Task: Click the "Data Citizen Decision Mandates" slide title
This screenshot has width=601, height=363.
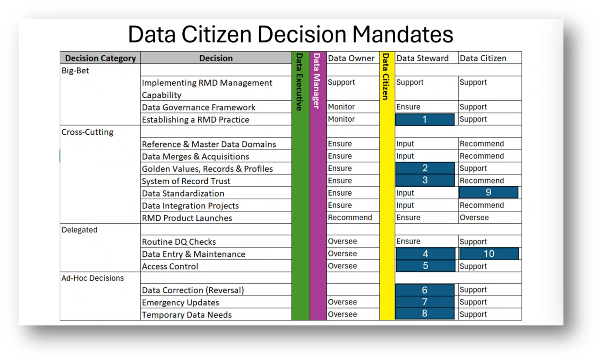Action: point(290,34)
